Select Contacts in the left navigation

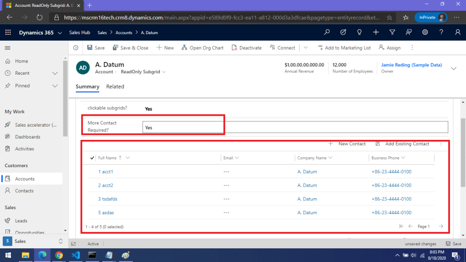coord(24,191)
